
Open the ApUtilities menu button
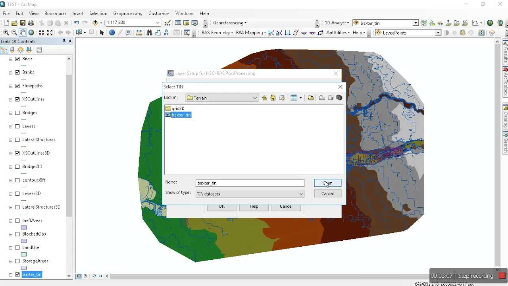pos(338,33)
